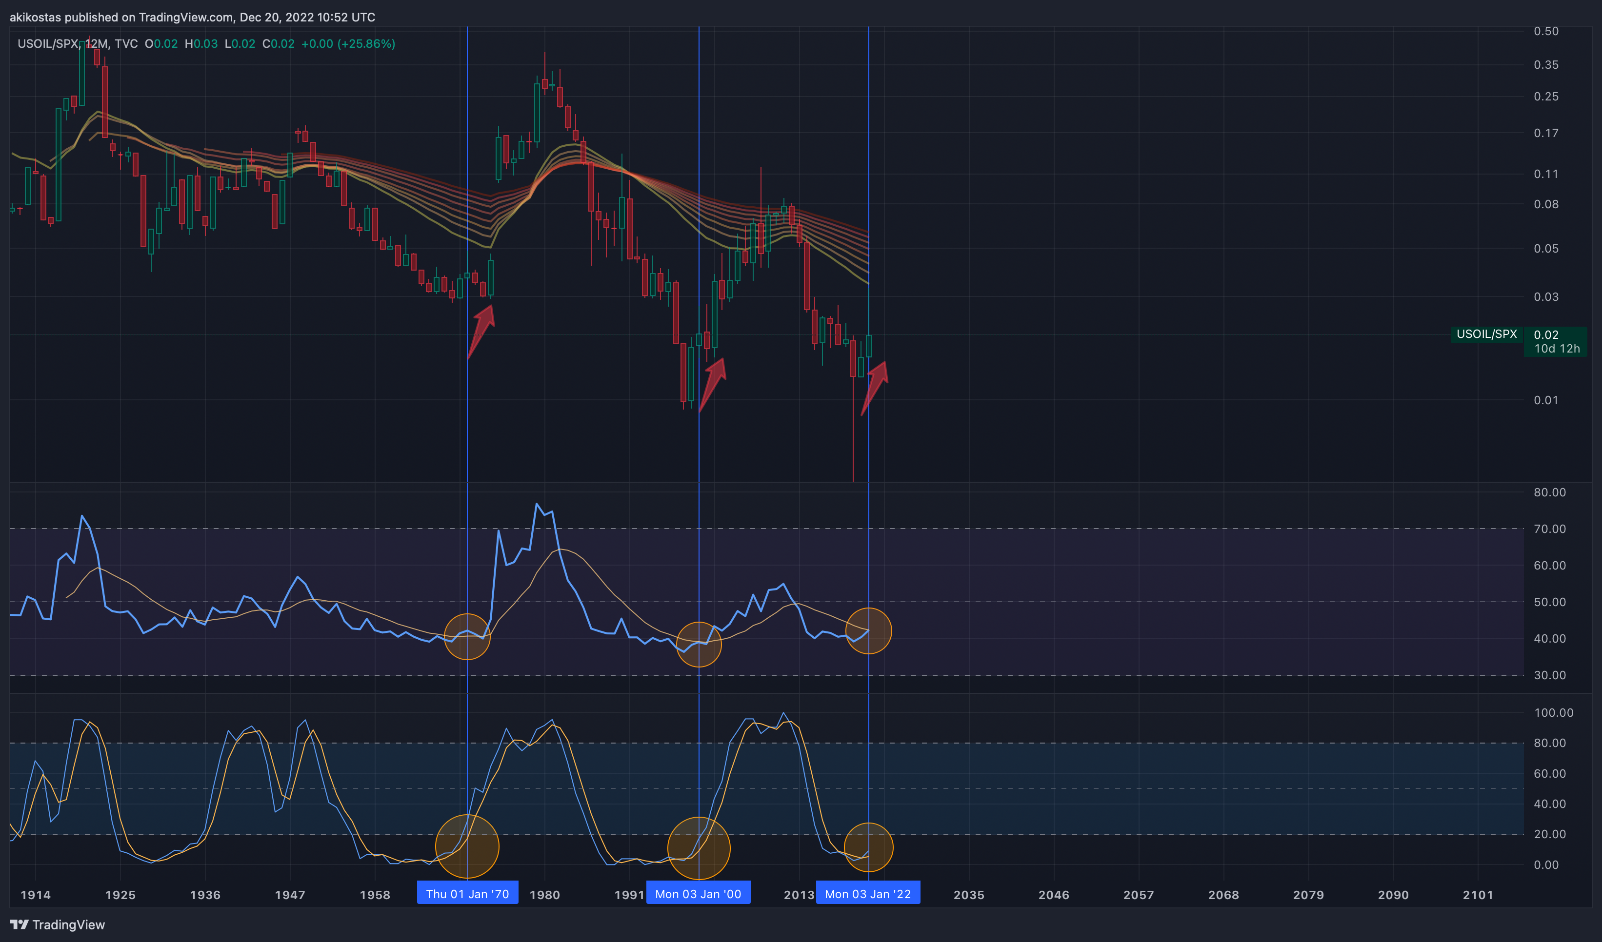Click the 1914 year label
Screen dimensions: 1602x942
pyautogui.click(x=36, y=895)
